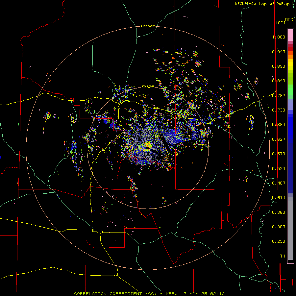Image resolution: width=296 pixels, height=296 pixels.
Task: Click the 0.520 value on the color scale
Action: [x=279, y=169]
